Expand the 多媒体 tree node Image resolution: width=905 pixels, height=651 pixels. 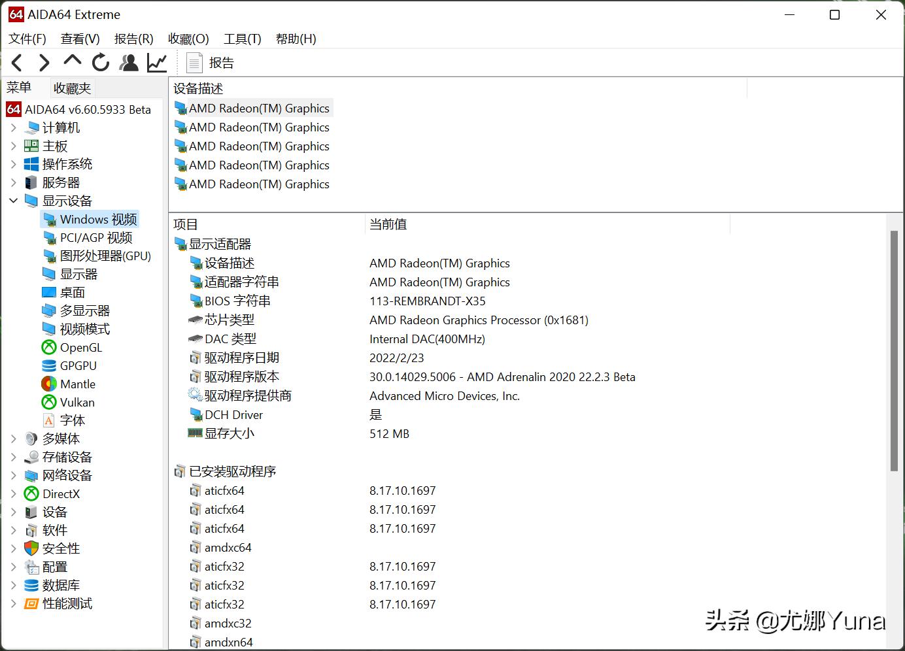click(14, 439)
